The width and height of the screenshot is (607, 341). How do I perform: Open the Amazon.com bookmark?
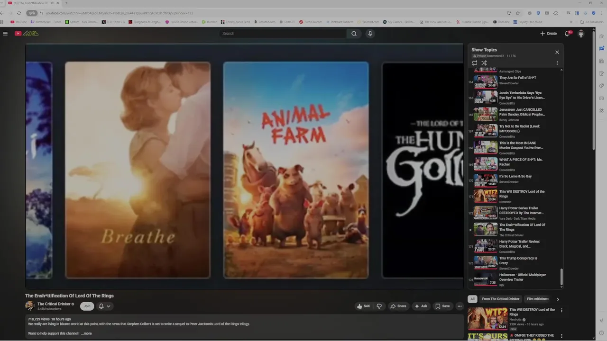click(265, 22)
